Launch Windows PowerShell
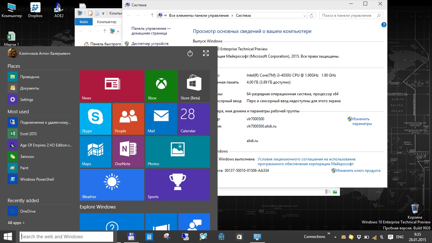 click(x=40, y=179)
